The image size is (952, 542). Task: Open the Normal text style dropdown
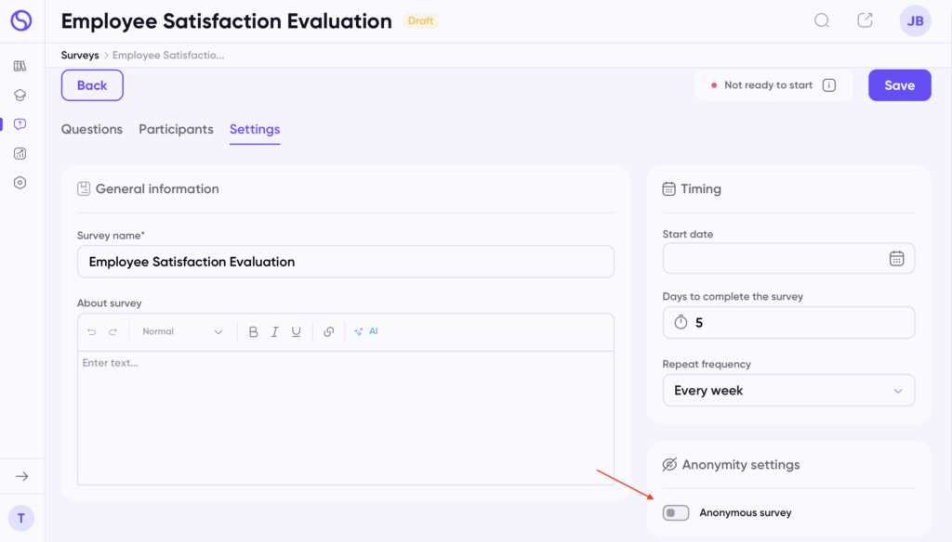click(182, 331)
